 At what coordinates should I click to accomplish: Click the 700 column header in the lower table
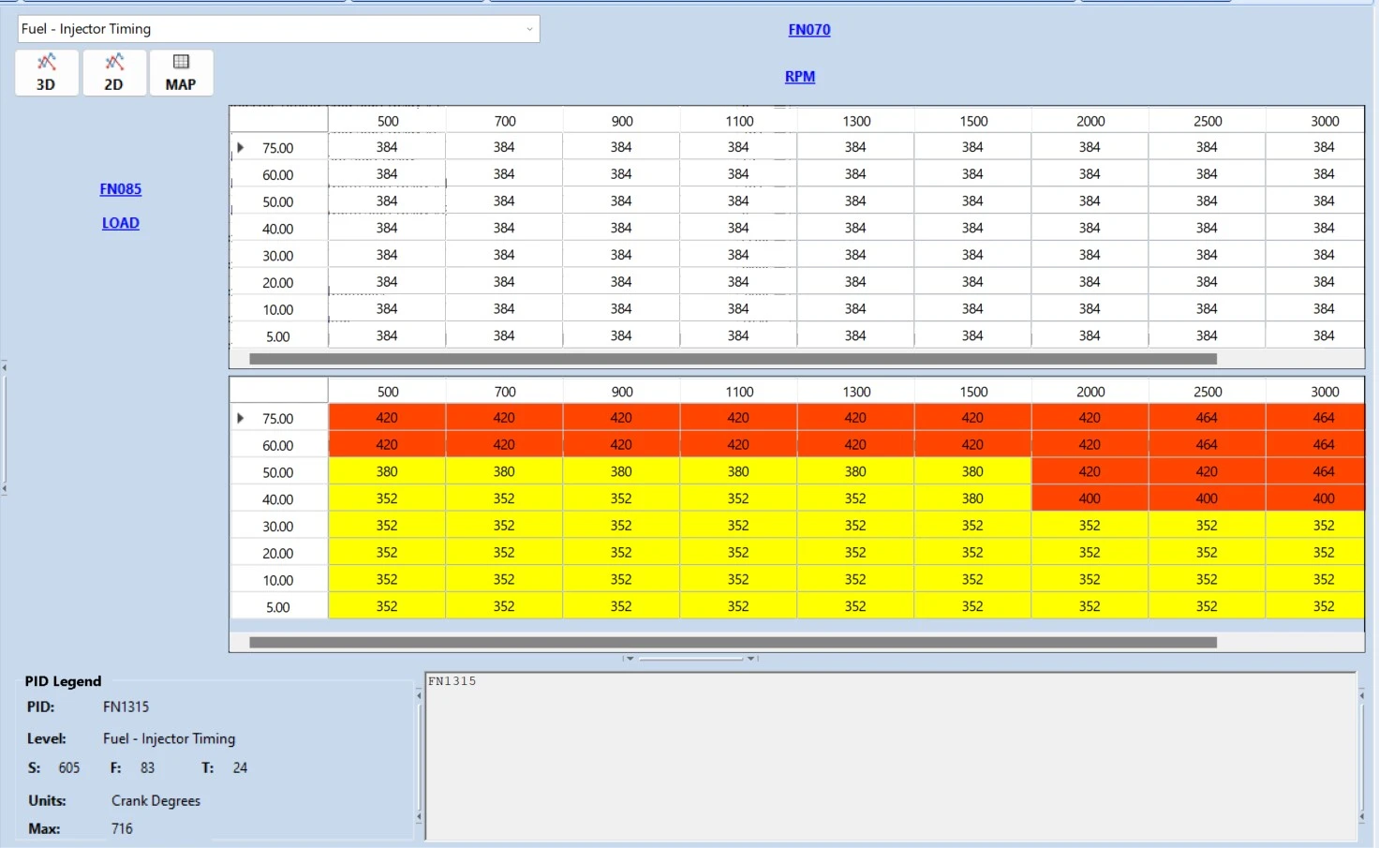[x=504, y=392]
